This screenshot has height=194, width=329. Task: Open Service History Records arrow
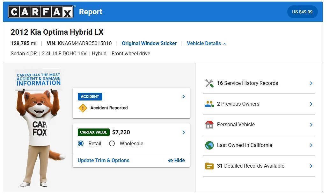pos(311,83)
